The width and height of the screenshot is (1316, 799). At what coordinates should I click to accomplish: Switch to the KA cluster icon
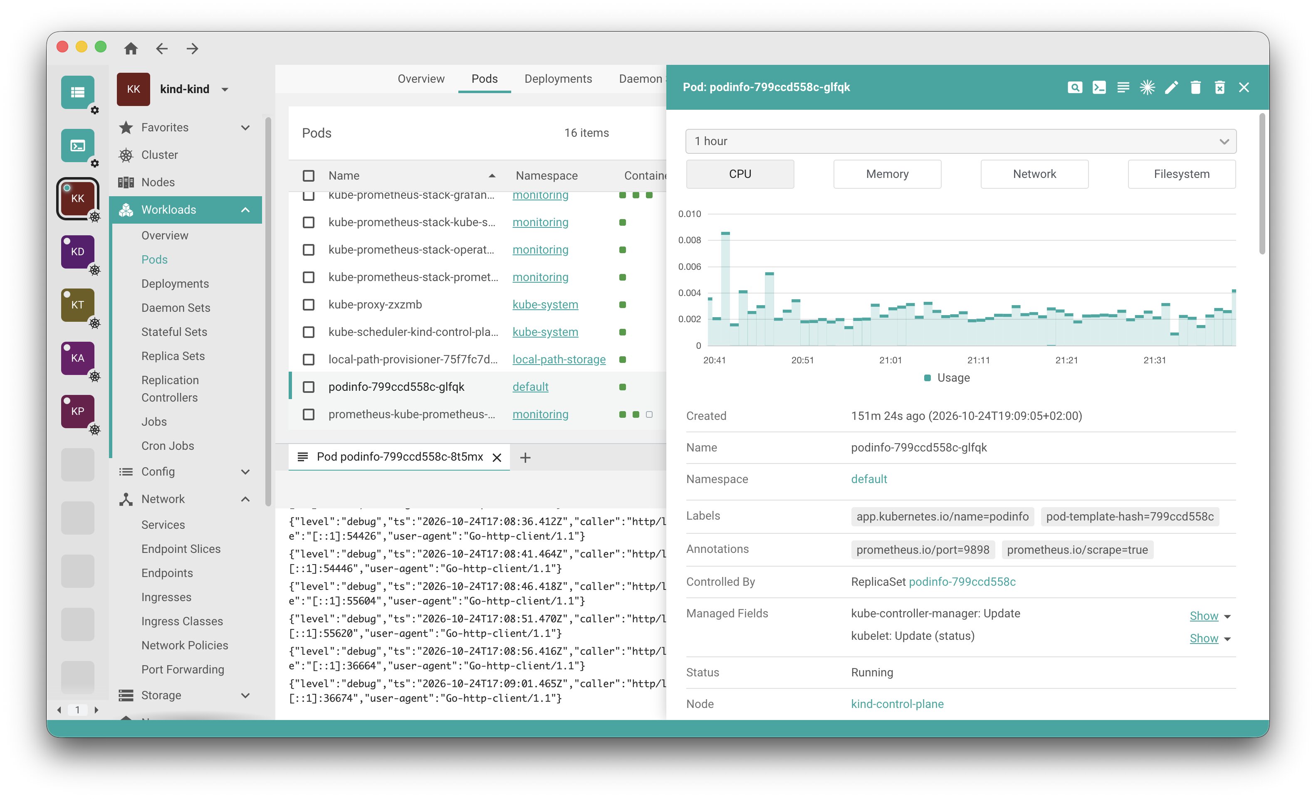78,358
